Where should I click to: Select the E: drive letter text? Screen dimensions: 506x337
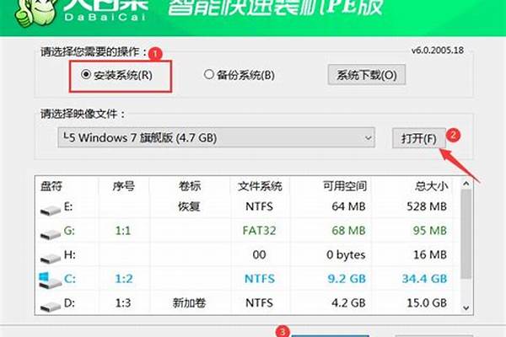tap(68, 206)
